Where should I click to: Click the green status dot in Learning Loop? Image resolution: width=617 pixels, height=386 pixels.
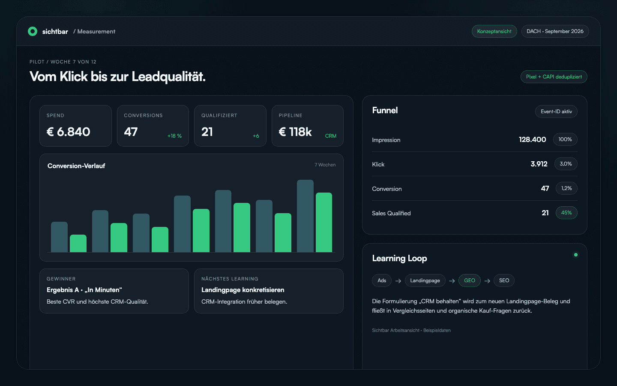[576, 255]
